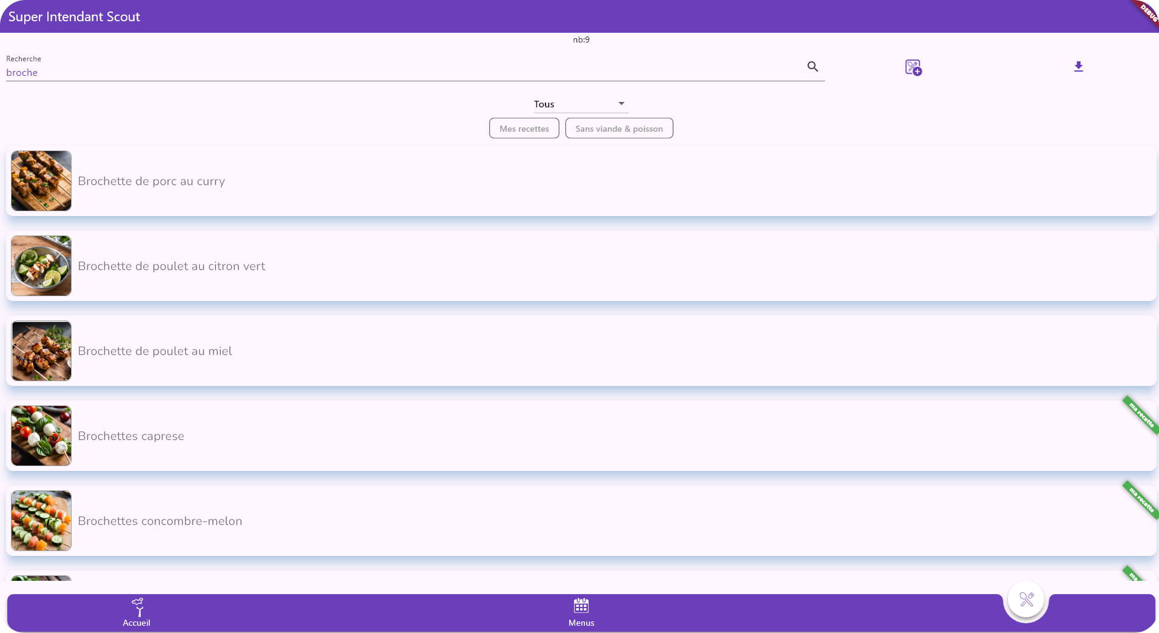Select the Brochettes concombre-melon title

[x=160, y=521]
